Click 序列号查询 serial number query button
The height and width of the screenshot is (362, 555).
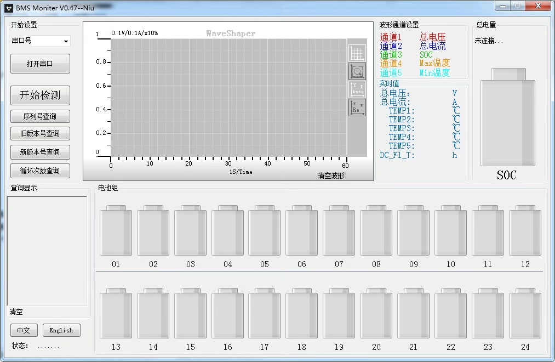[40, 116]
